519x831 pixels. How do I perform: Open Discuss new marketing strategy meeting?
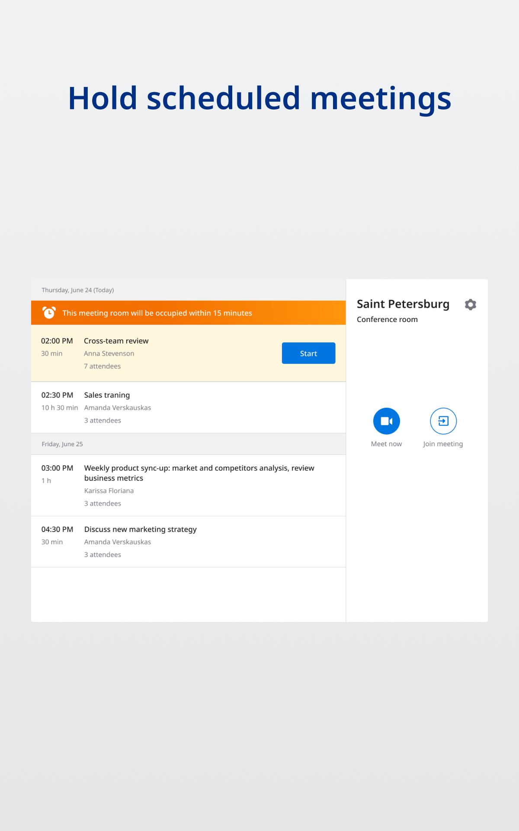pos(188,542)
